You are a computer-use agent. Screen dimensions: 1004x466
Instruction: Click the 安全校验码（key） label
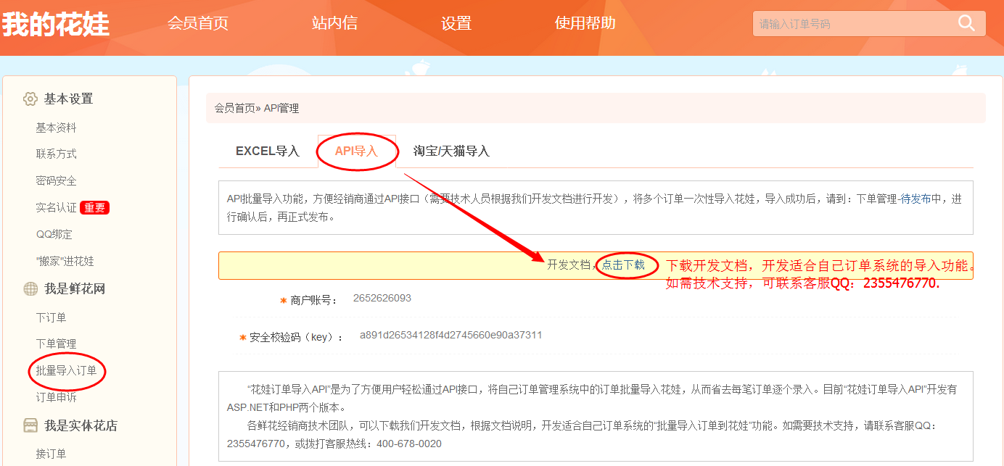point(297,337)
